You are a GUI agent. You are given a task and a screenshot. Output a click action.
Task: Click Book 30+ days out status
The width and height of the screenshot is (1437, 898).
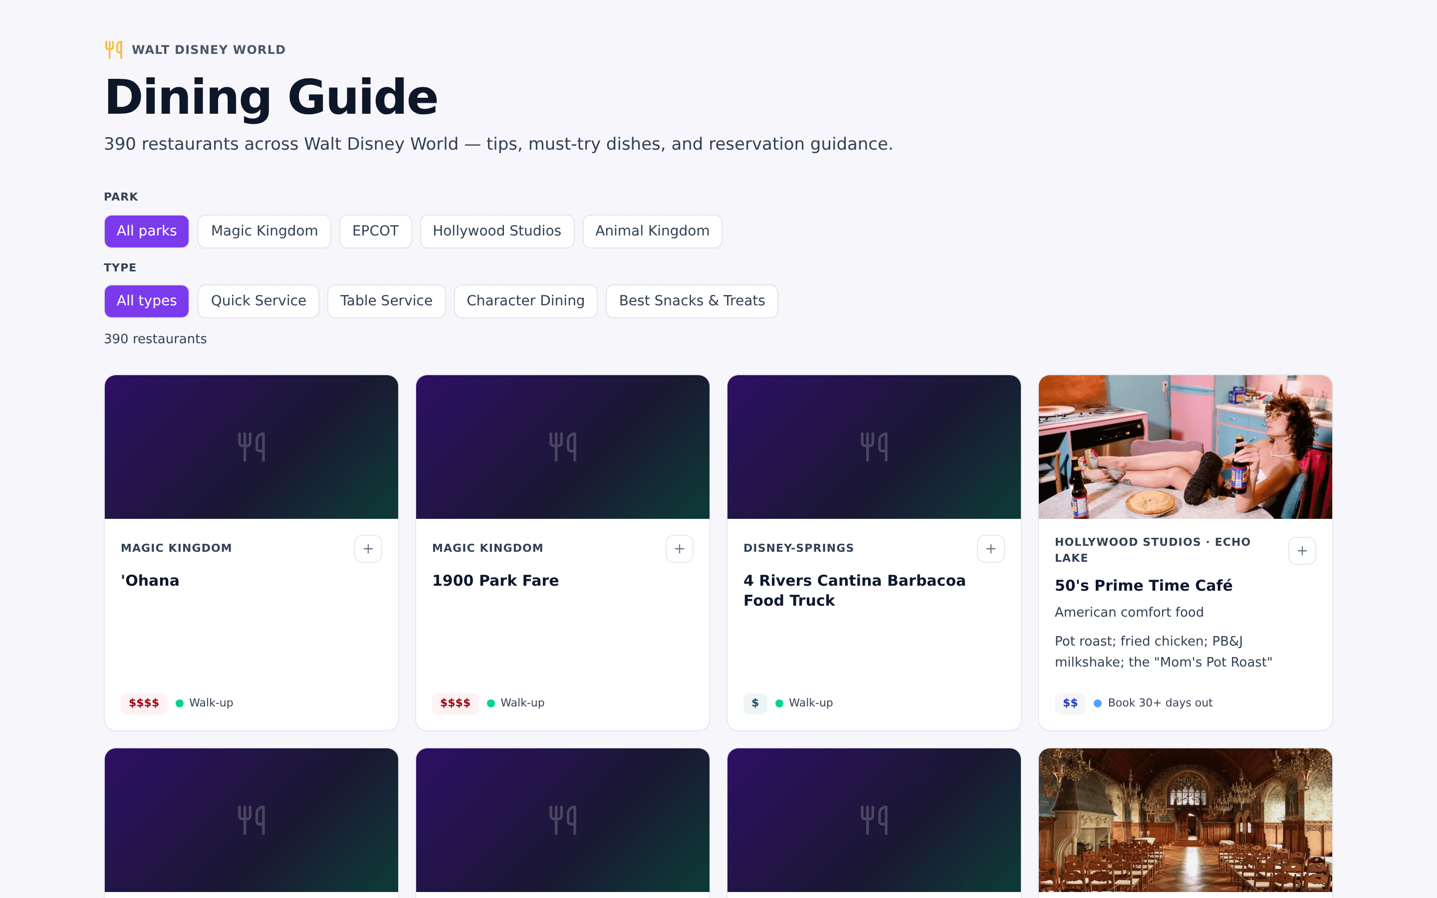1153,703
